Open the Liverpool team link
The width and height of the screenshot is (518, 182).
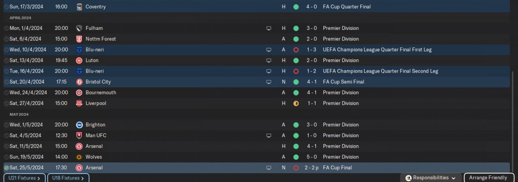click(x=96, y=103)
